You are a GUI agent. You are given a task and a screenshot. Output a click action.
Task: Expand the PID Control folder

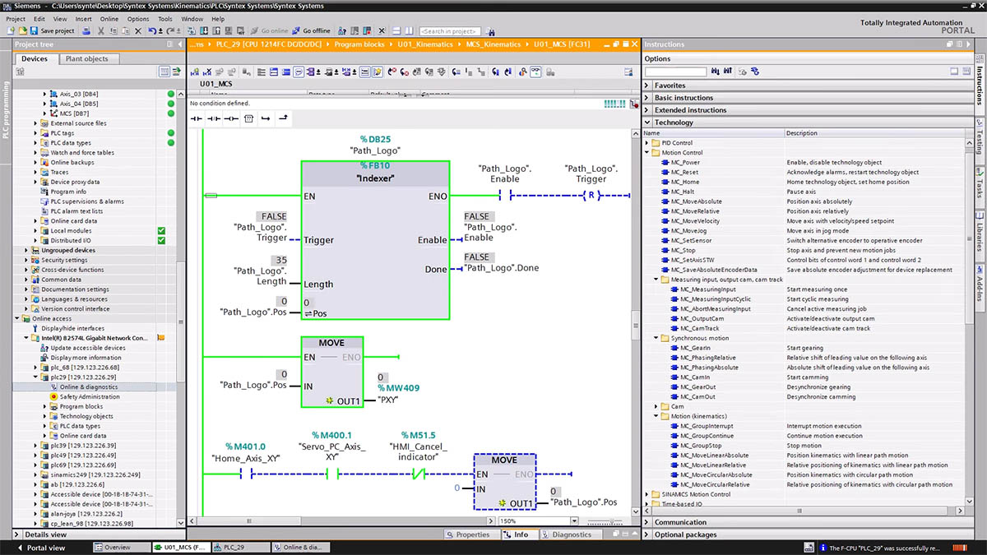point(646,143)
